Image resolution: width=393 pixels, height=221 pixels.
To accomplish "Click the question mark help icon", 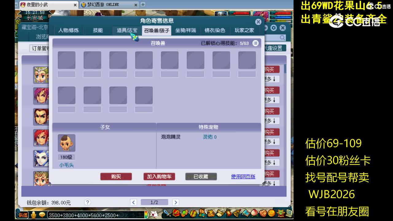I will [x=88, y=202].
